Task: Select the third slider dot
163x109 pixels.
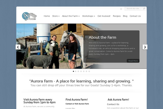Action: pos(78,71)
